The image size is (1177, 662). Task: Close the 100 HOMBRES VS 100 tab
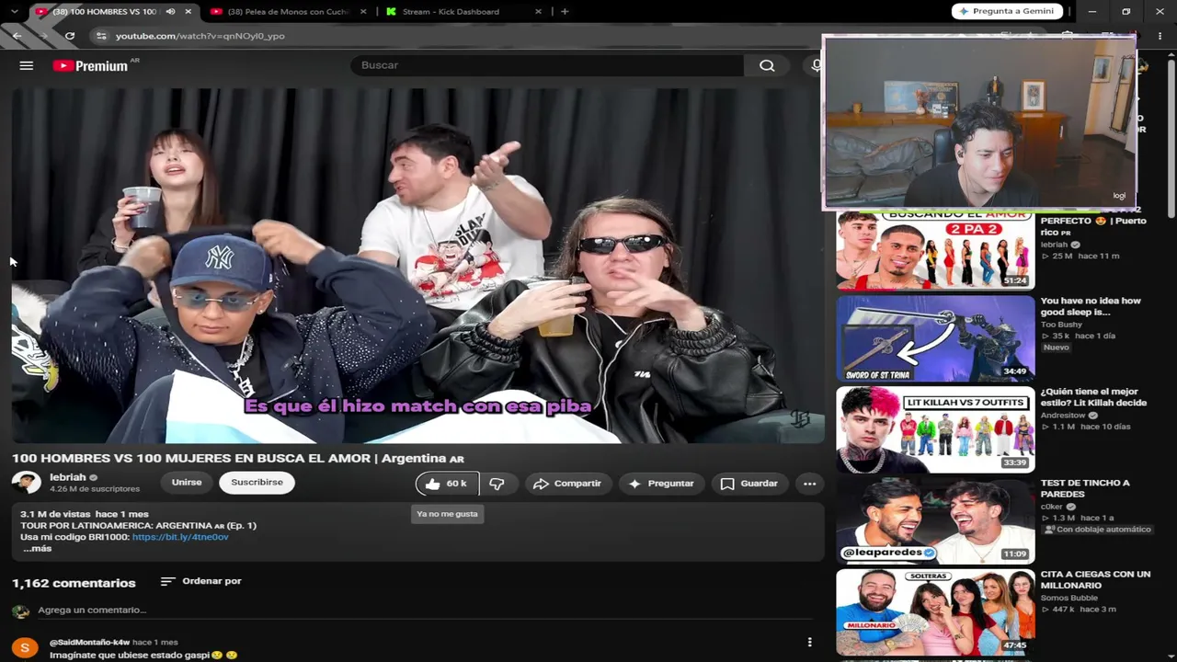(189, 12)
